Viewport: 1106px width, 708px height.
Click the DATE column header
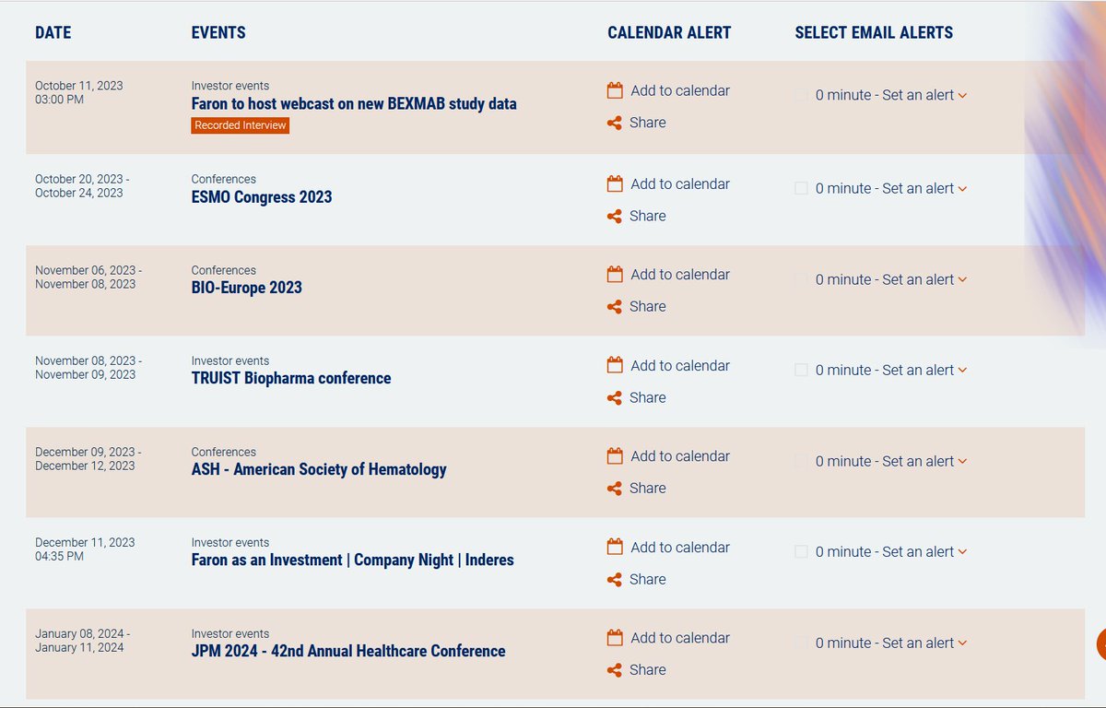pos(53,32)
